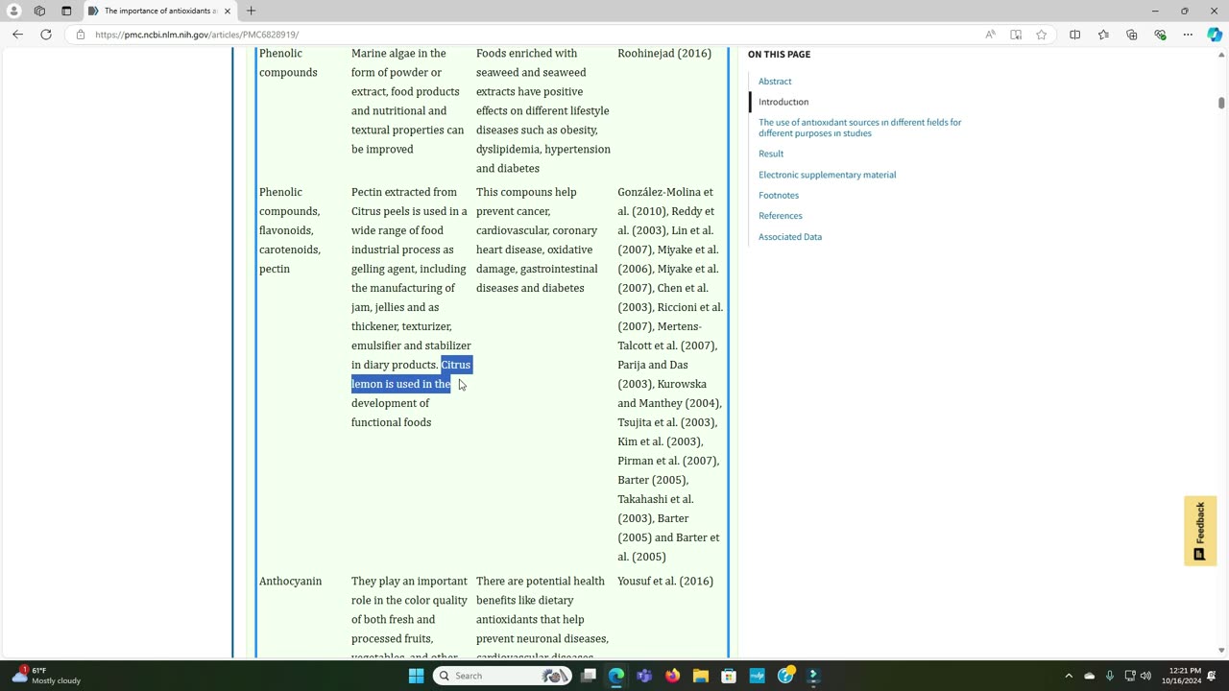Viewport: 1229px width, 691px height.
Task: Click the 'Anthocyanin' table cell
Action: 290,582
